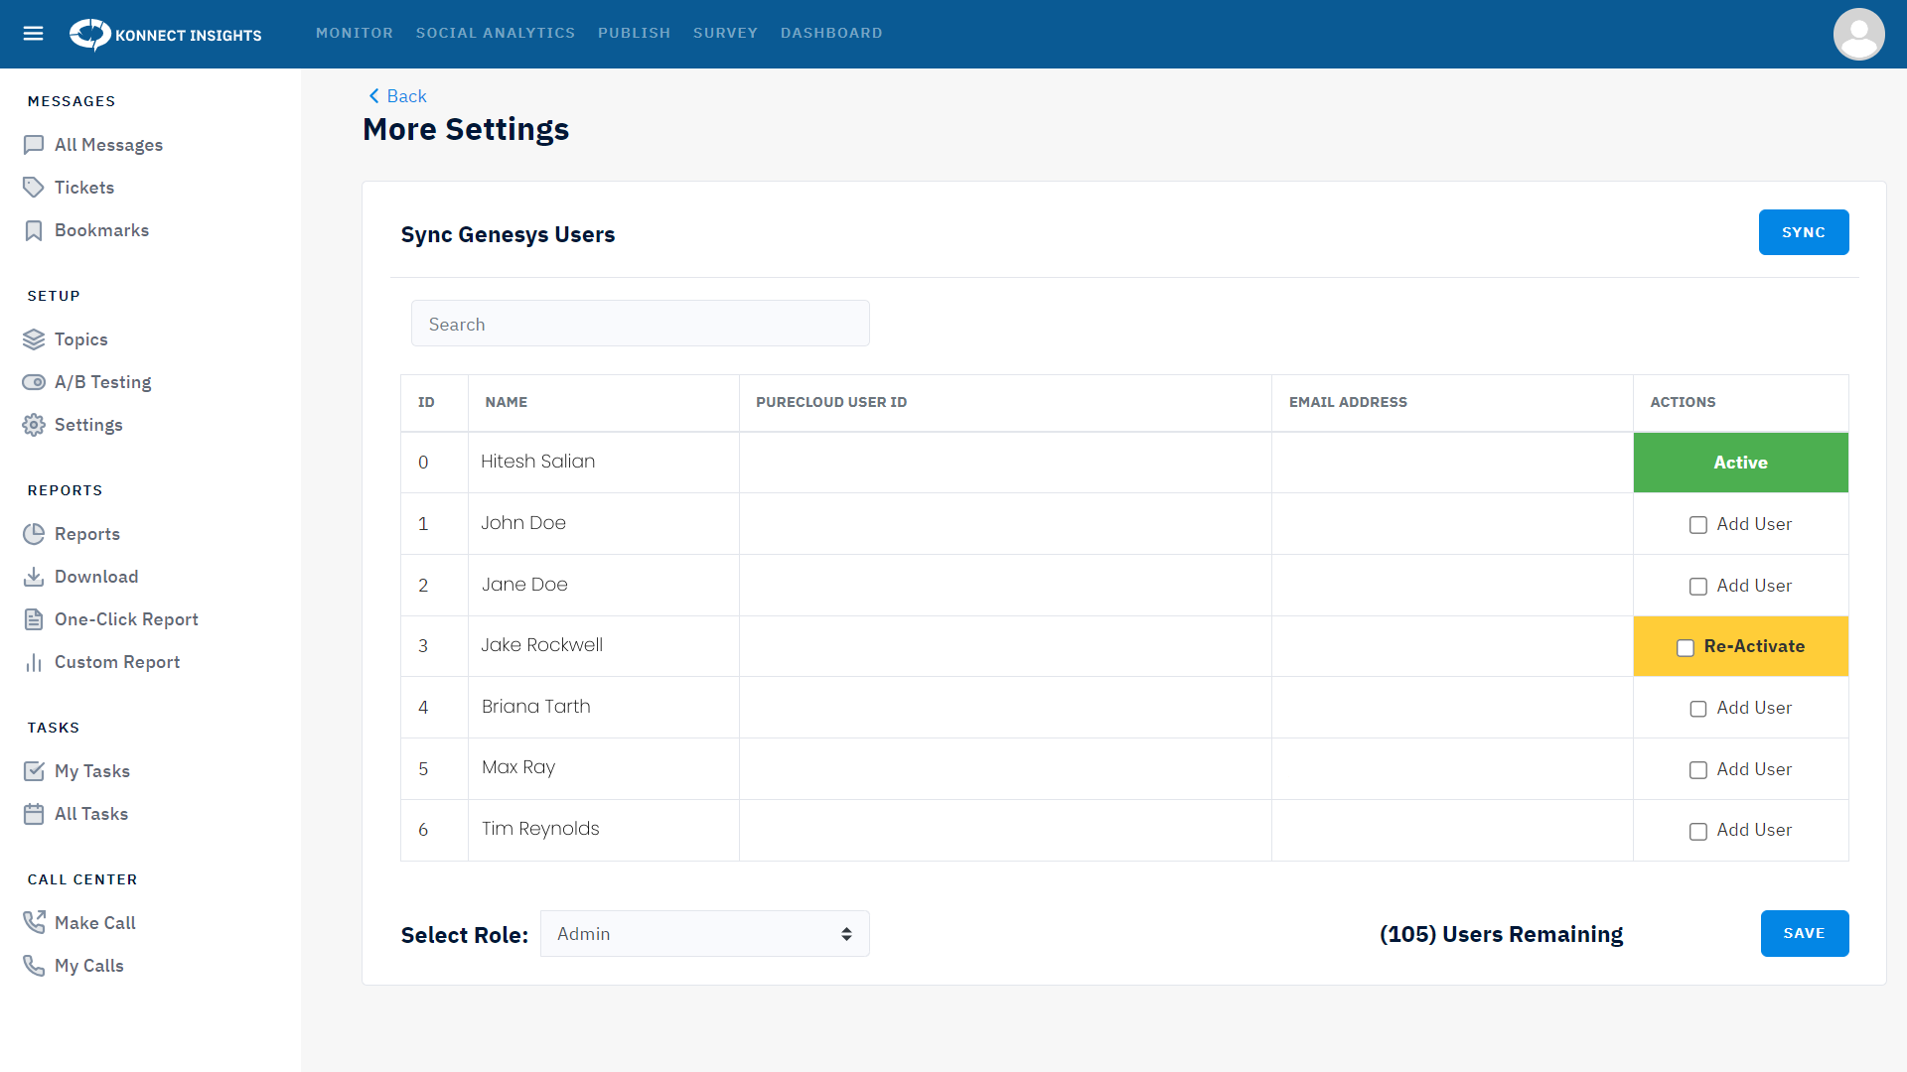Check Add User for Briana Tarth

pos(1698,709)
